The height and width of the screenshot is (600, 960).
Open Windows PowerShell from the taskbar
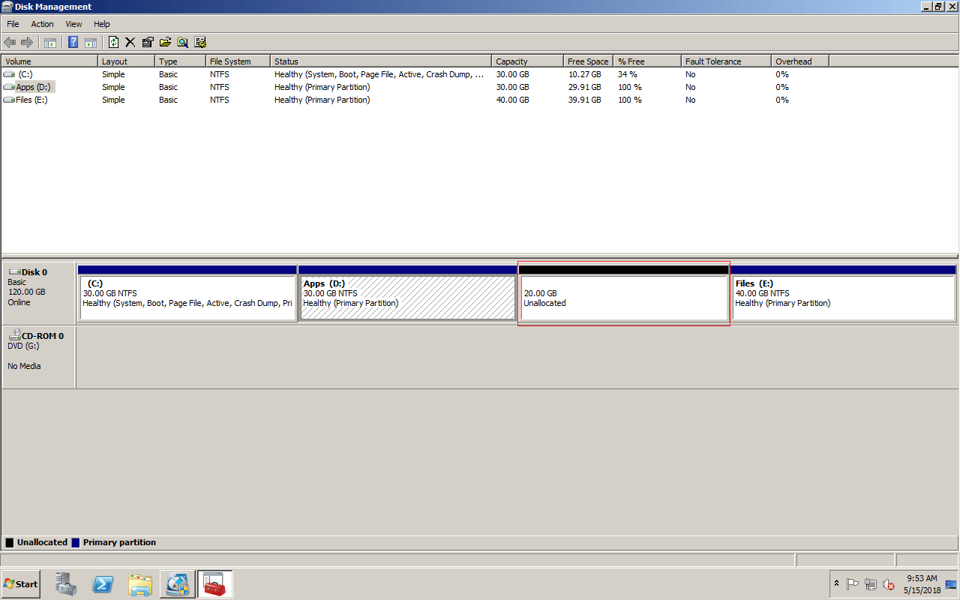click(103, 583)
